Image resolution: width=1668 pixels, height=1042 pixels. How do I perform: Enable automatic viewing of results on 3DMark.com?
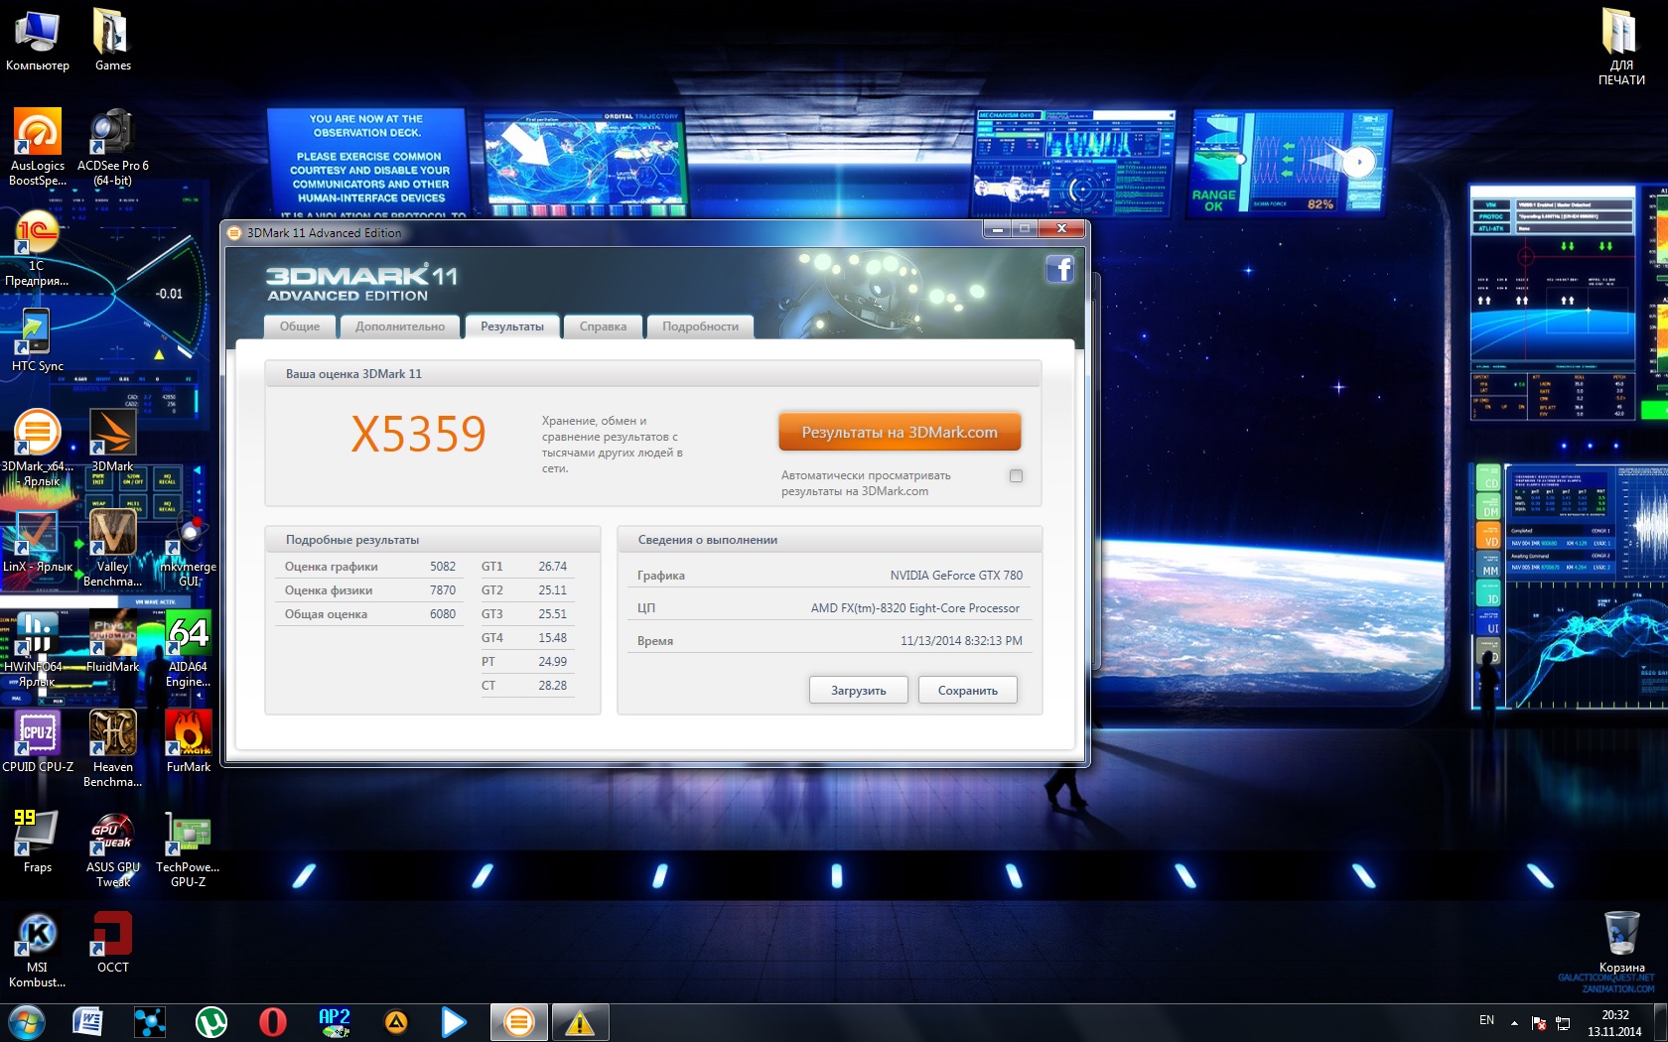[1016, 476]
